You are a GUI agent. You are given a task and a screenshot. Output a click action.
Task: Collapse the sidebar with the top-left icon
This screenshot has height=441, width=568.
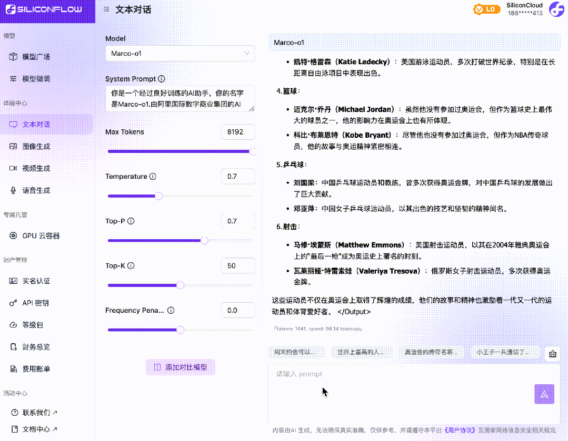coord(106,9)
